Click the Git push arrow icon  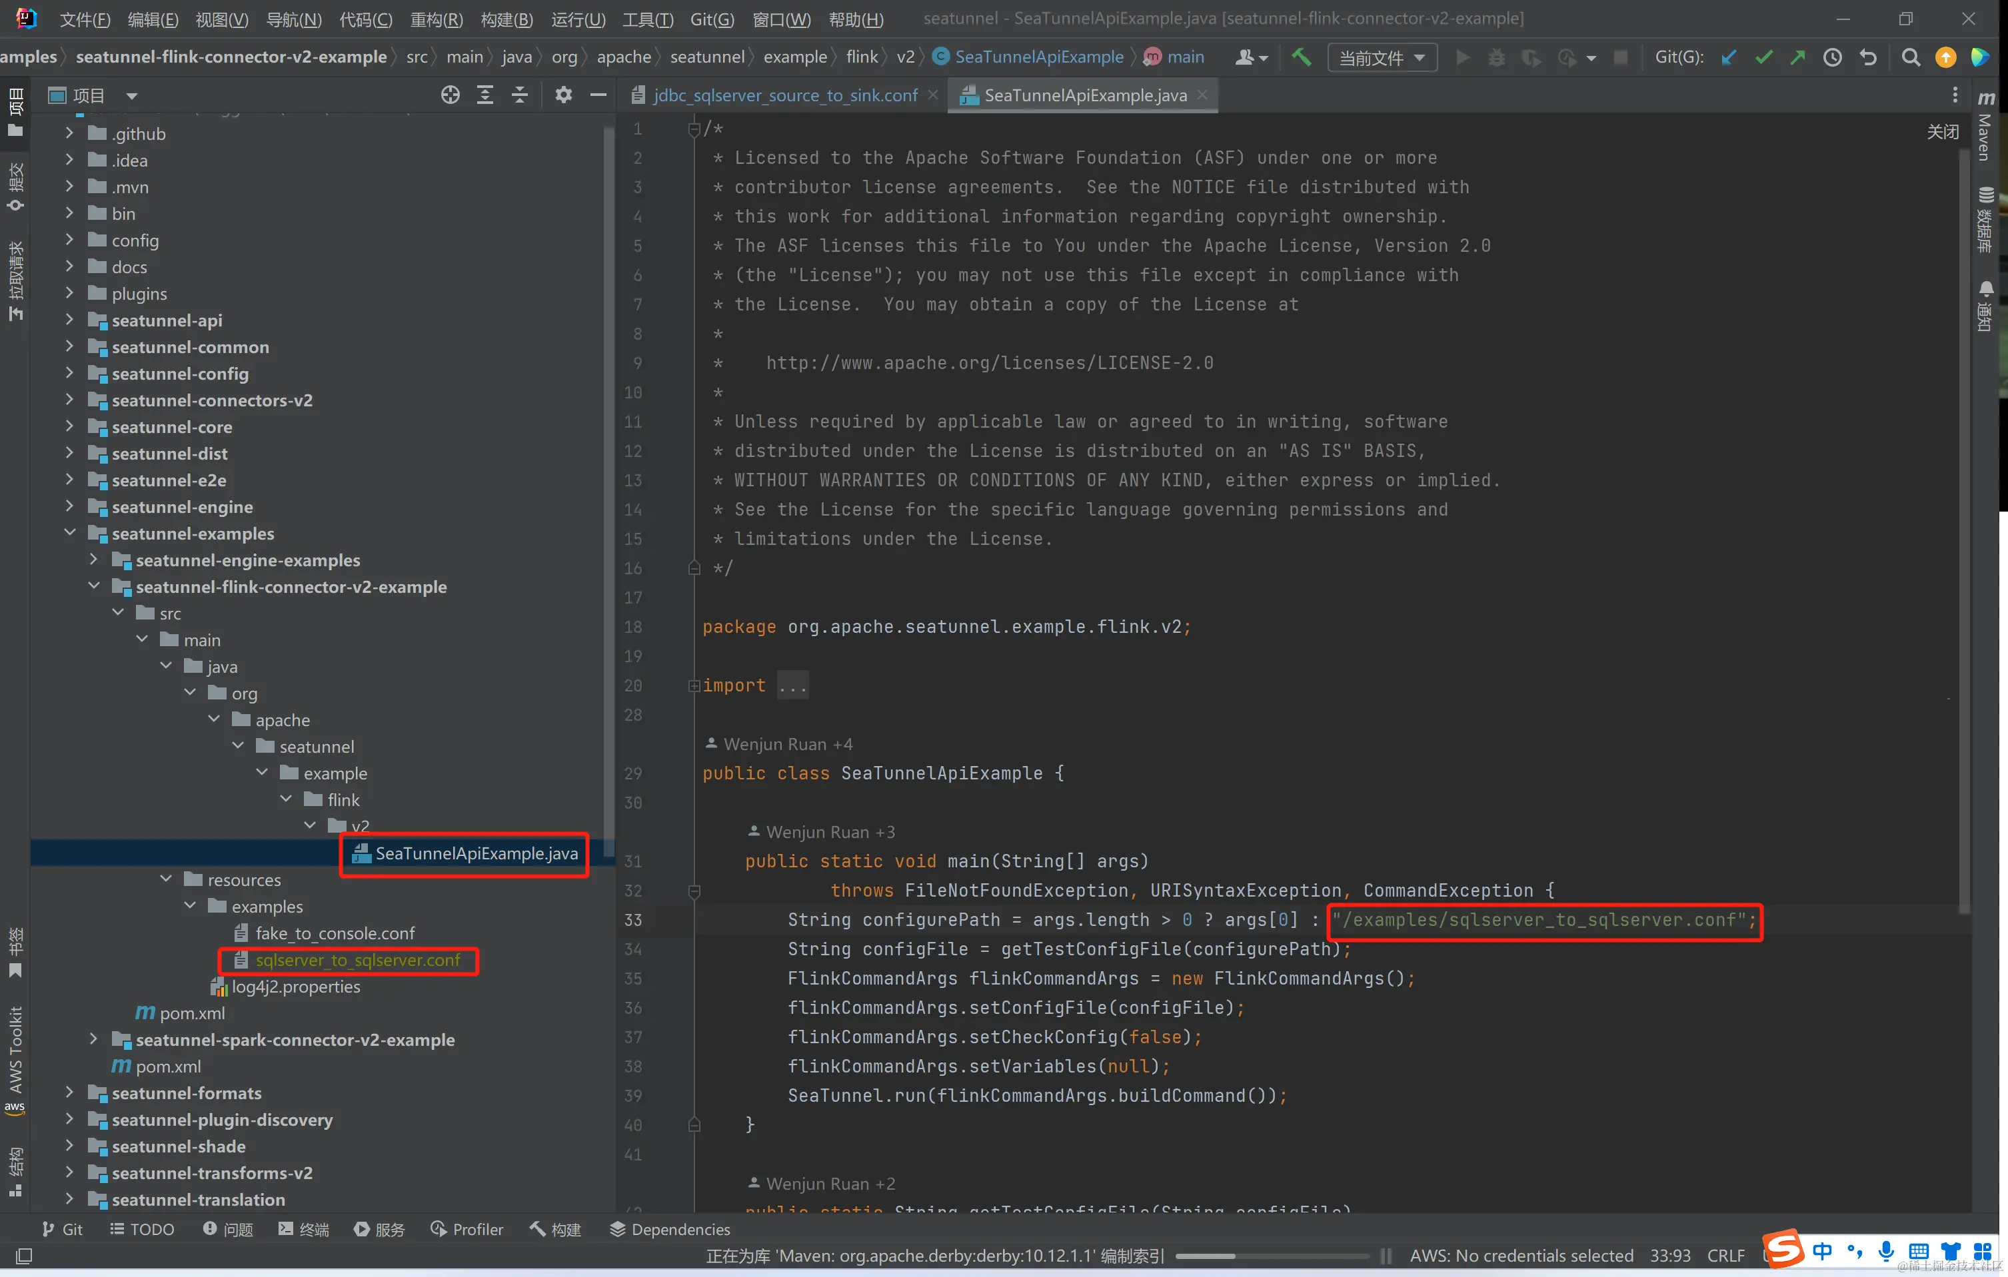pos(1798,57)
